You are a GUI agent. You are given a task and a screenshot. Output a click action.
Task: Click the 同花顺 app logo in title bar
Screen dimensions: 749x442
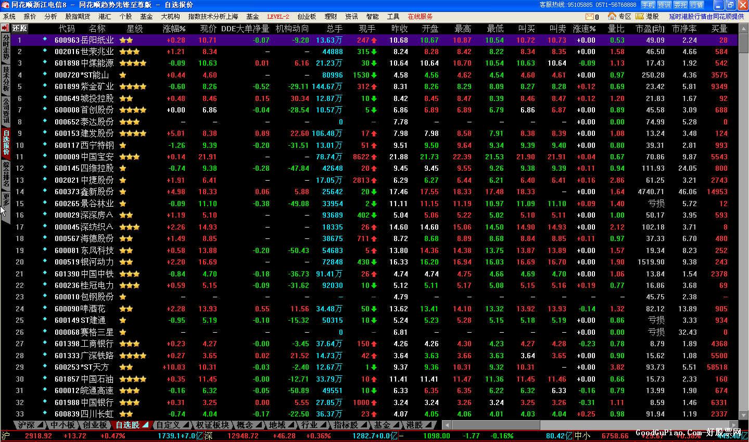coord(6,5)
